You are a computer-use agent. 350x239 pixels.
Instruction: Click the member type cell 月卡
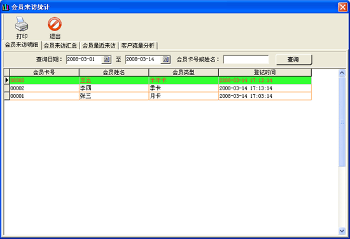(x=183, y=96)
